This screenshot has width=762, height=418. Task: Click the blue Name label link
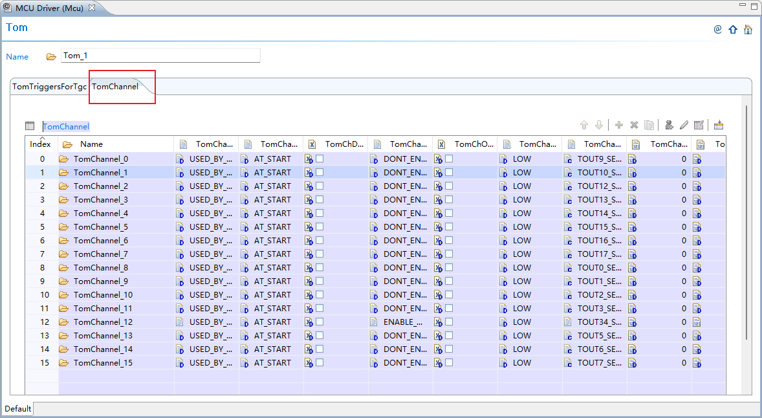pyautogui.click(x=17, y=57)
